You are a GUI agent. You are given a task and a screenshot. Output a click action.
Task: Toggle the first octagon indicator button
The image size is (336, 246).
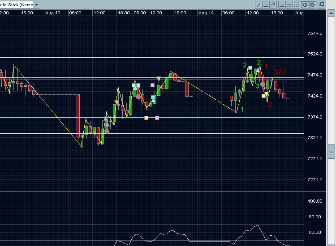point(305,4)
